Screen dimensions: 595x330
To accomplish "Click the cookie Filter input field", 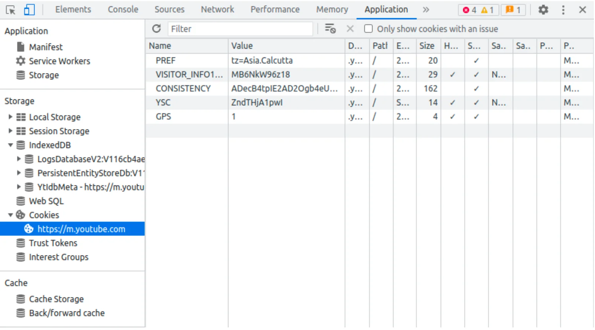I will [x=240, y=29].
